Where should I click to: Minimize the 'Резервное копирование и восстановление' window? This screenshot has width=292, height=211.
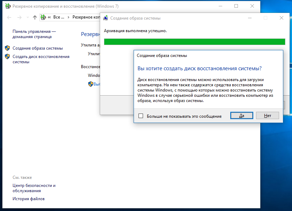(x=220, y=6)
